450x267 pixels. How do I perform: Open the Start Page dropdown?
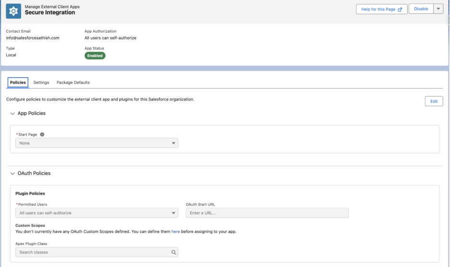97,143
